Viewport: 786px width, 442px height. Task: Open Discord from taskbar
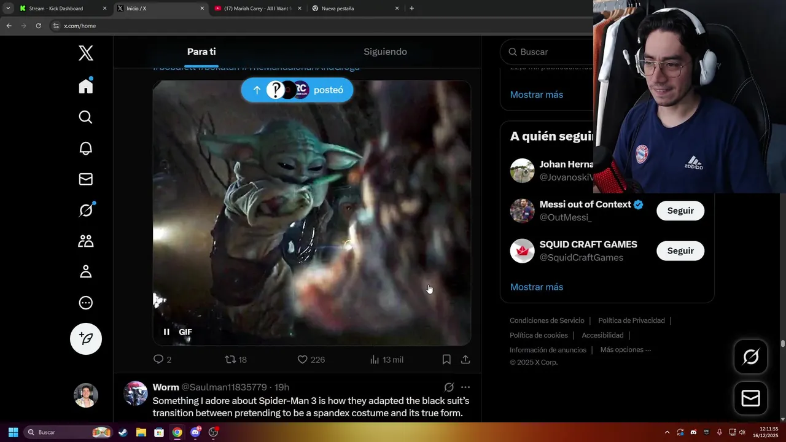(x=195, y=432)
